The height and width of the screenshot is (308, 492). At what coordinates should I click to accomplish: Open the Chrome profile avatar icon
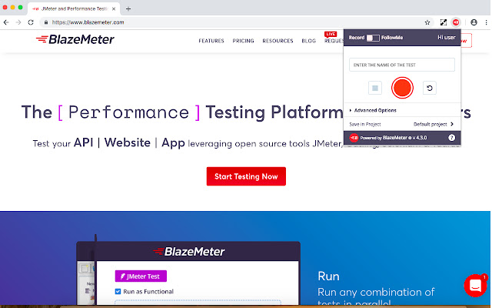pyautogui.click(x=474, y=22)
